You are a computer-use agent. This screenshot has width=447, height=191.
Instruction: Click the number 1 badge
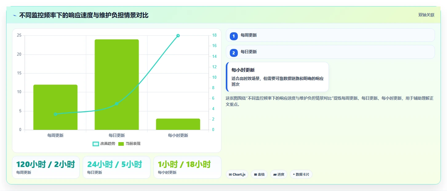[233, 36]
